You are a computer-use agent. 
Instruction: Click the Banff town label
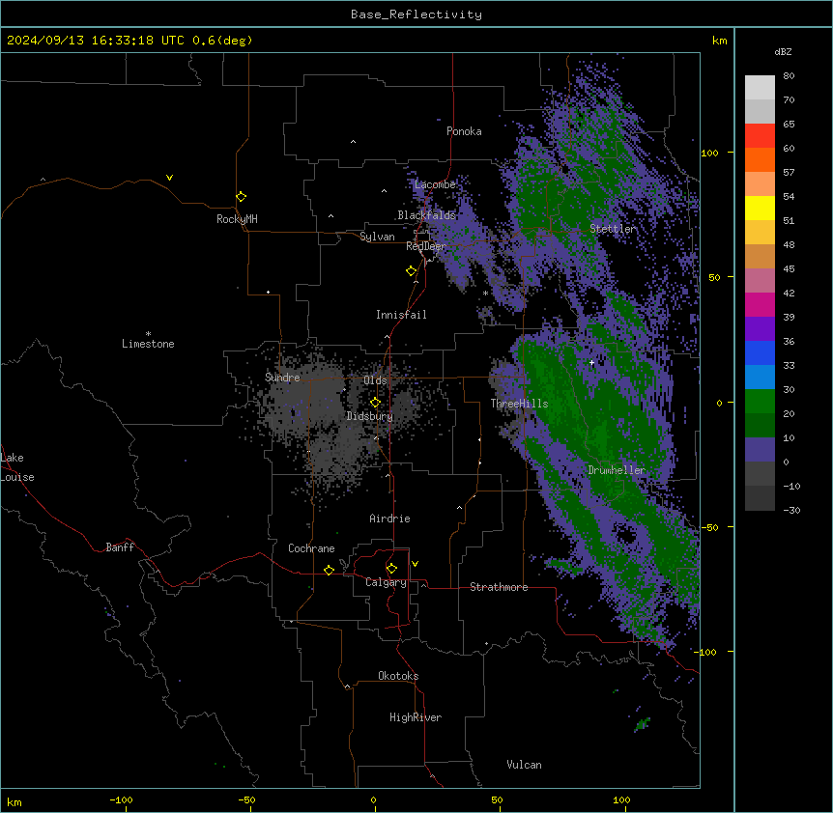(120, 547)
